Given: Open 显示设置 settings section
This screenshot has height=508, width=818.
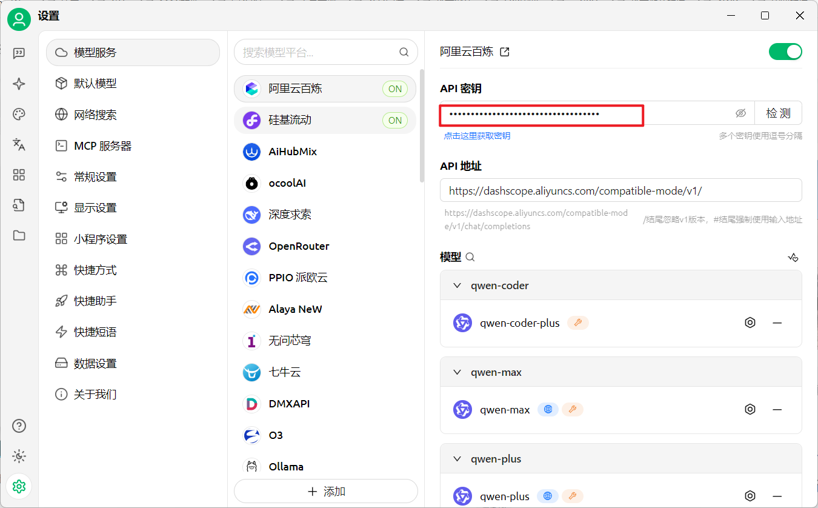Looking at the screenshot, I should pos(133,208).
